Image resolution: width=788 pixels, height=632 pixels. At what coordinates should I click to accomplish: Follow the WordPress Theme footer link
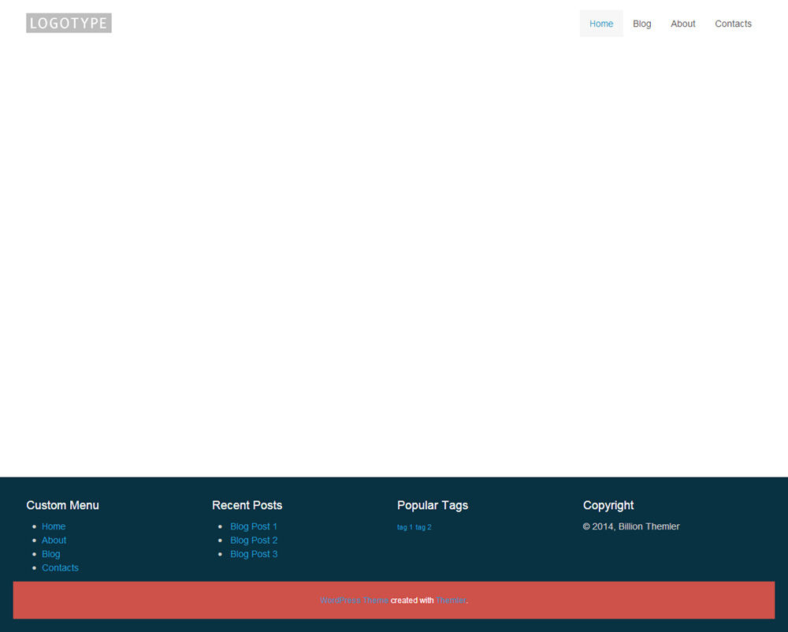point(354,600)
